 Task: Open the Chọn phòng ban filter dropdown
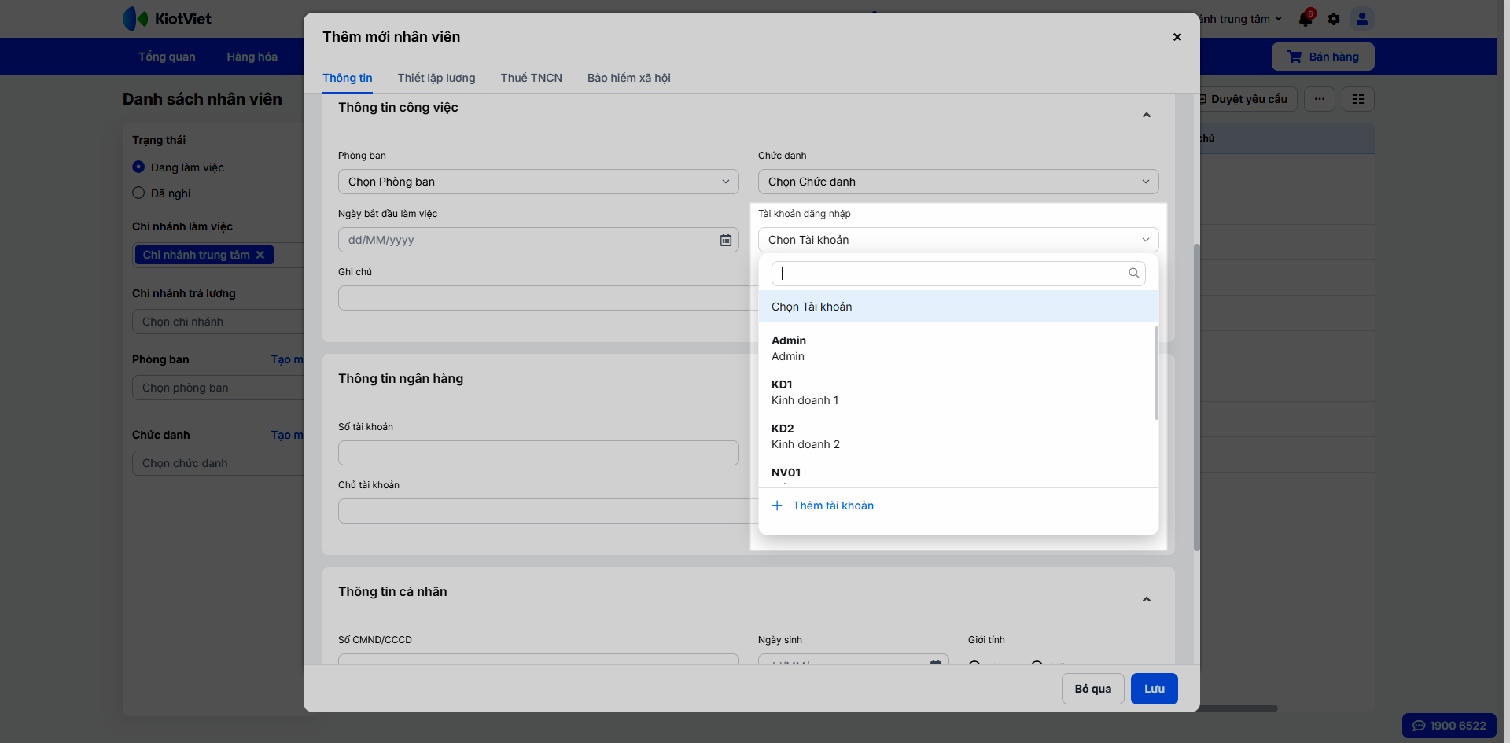(218, 388)
